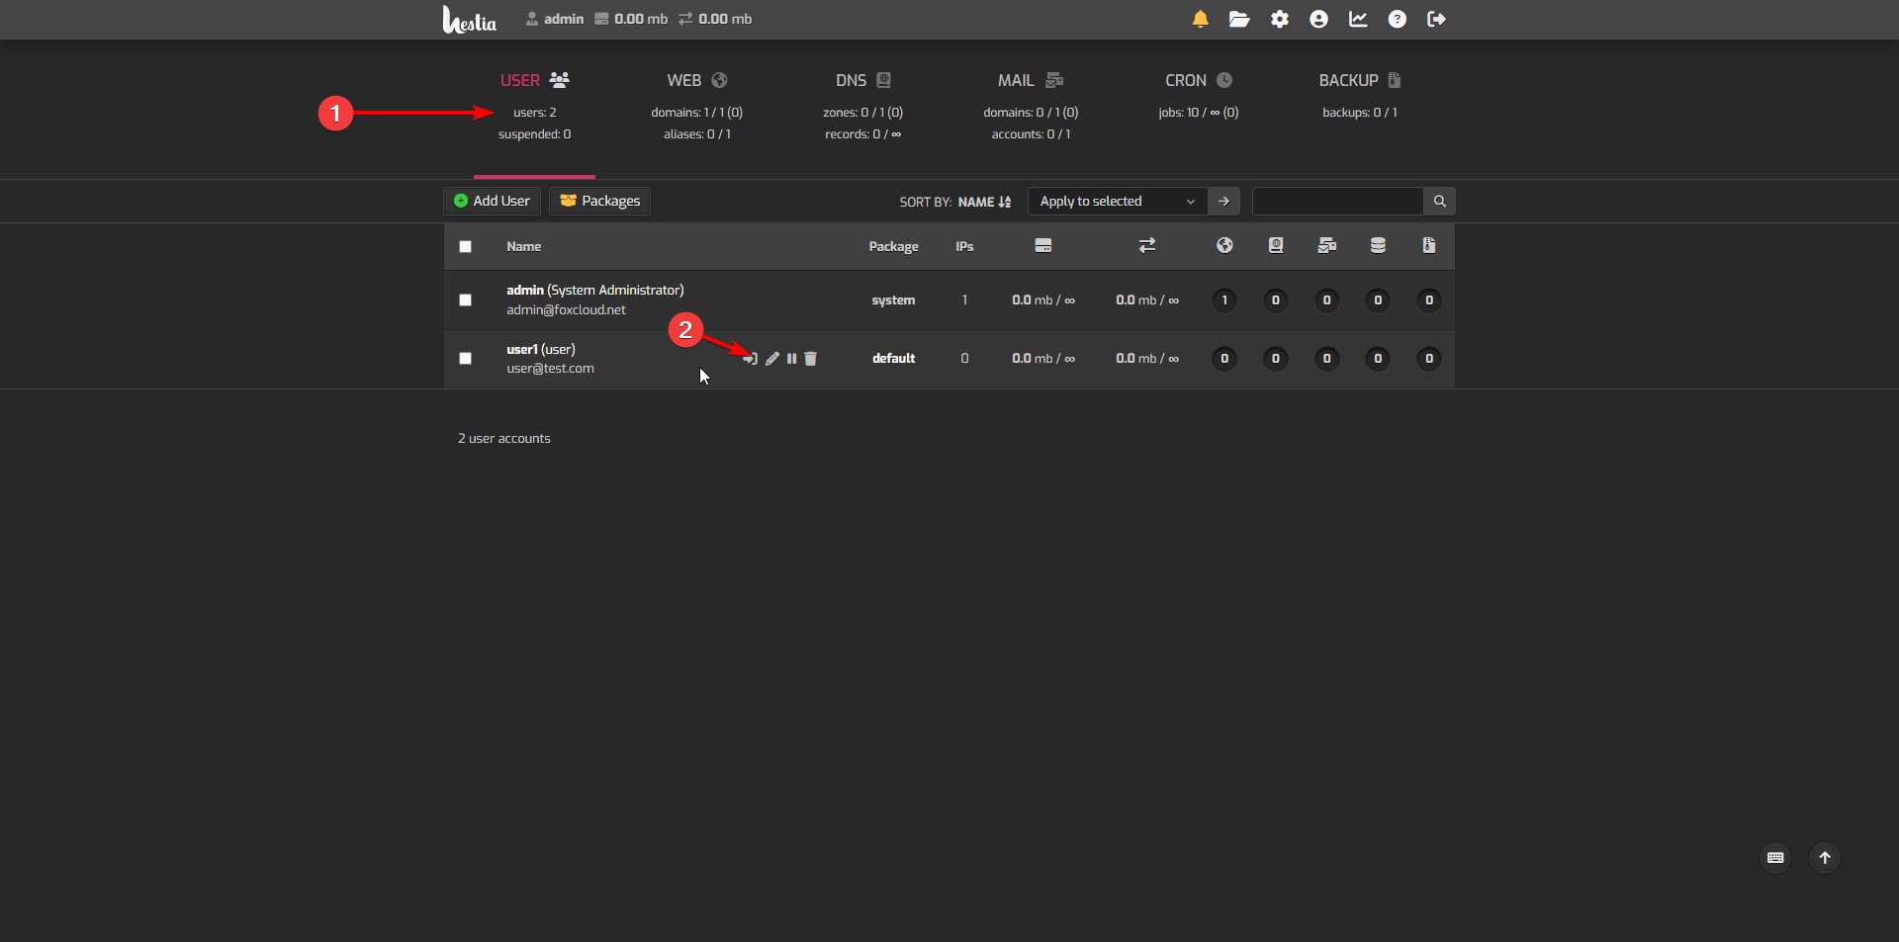Image resolution: width=1899 pixels, height=942 pixels.
Task: Open the file manager folder icon
Action: (1239, 19)
